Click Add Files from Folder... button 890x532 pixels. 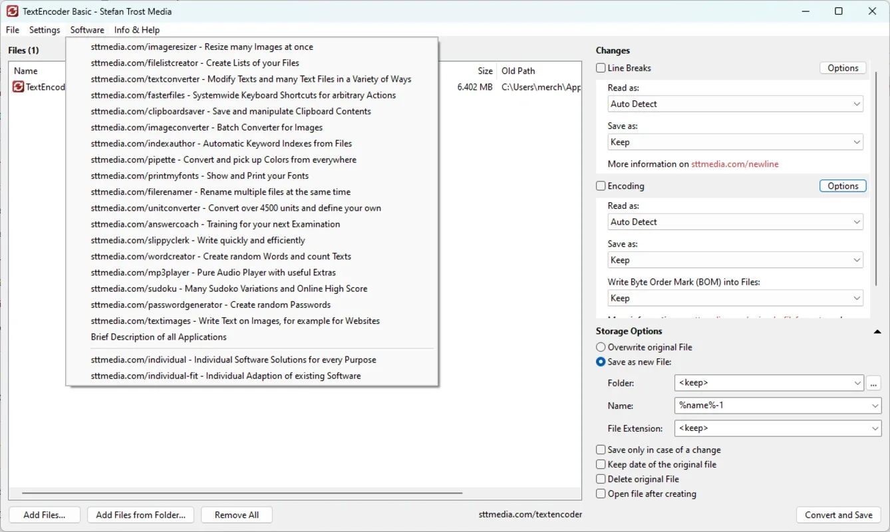point(140,515)
